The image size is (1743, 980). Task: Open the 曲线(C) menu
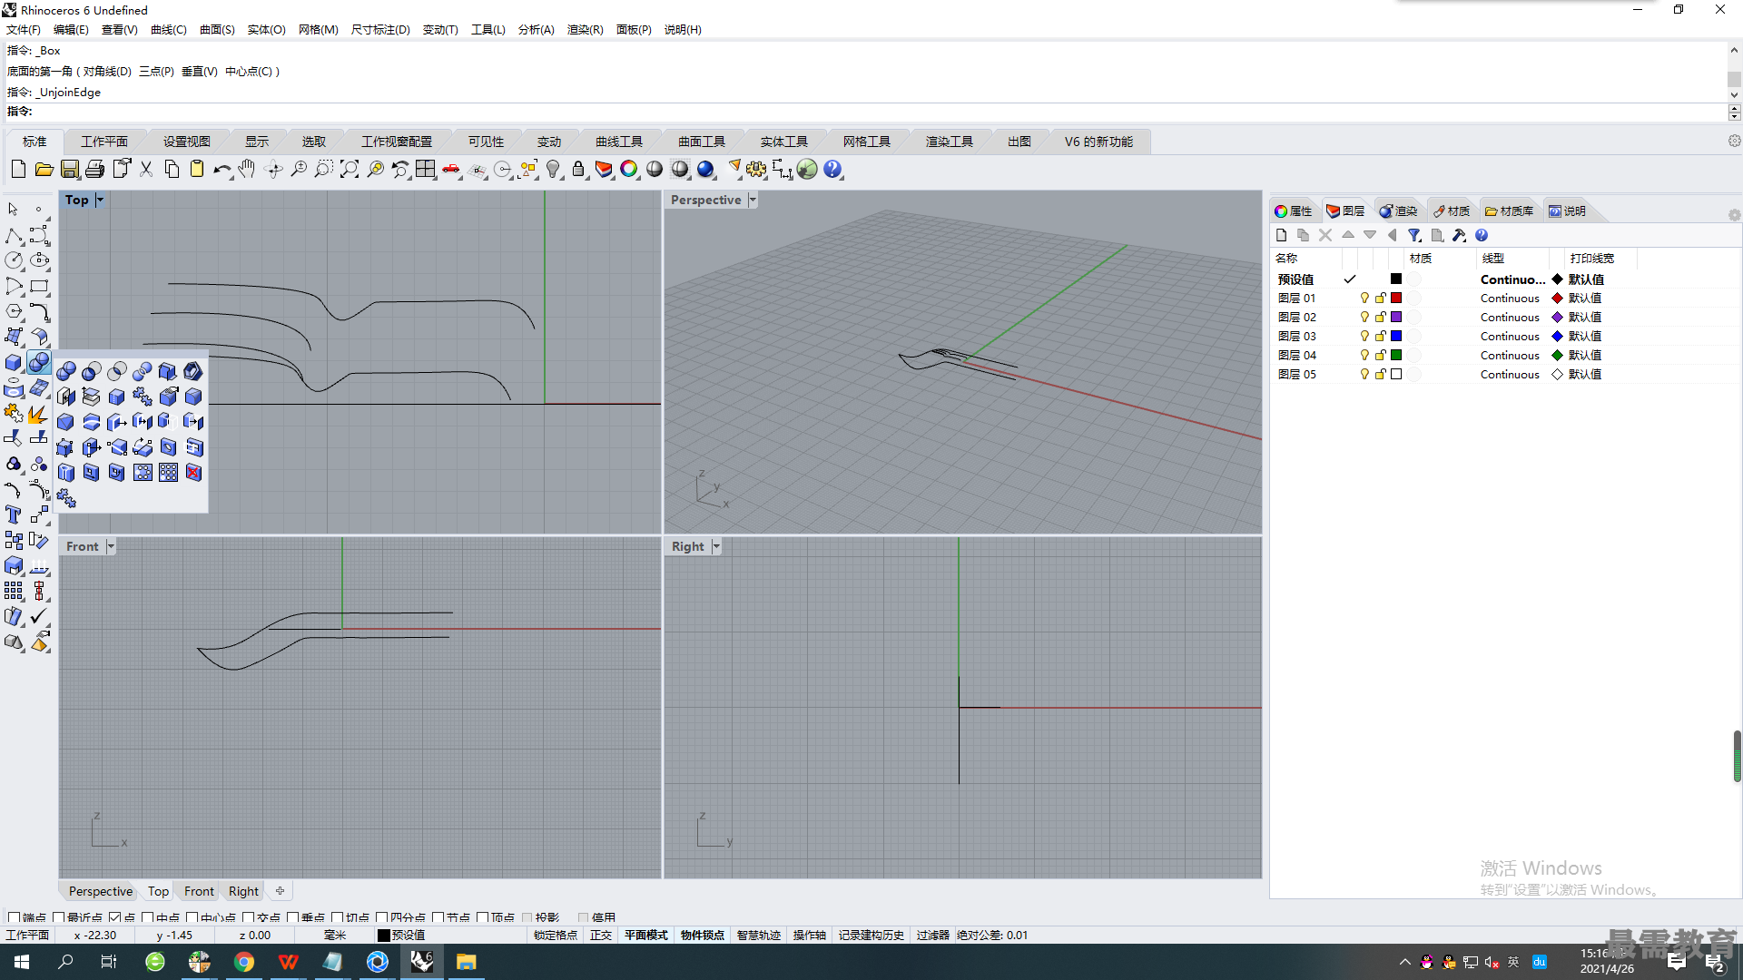click(169, 30)
